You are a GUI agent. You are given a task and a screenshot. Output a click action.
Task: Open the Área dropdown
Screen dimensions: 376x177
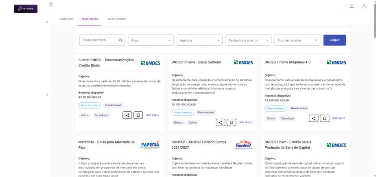tap(151, 40)
